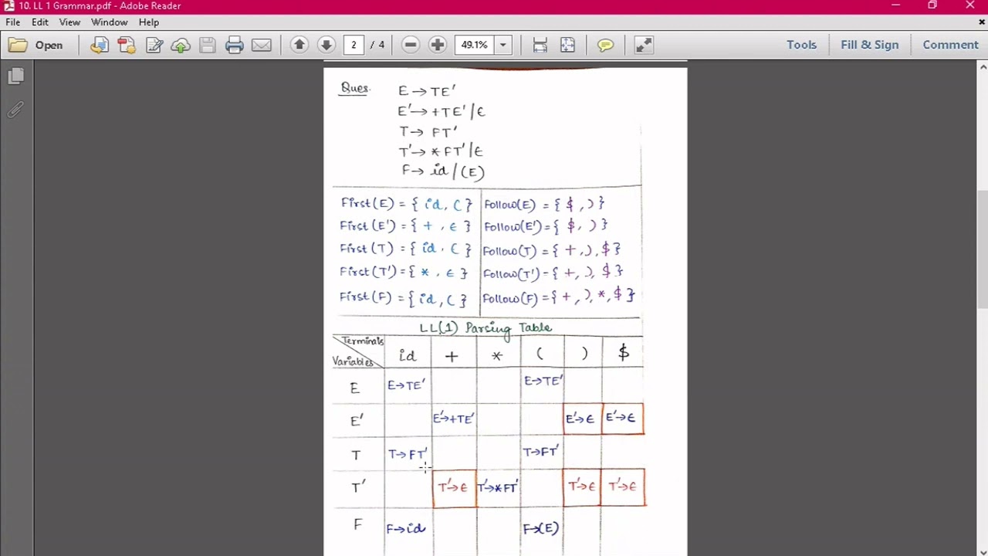Open the Window menu
The image size is (988, 556).
109,22
